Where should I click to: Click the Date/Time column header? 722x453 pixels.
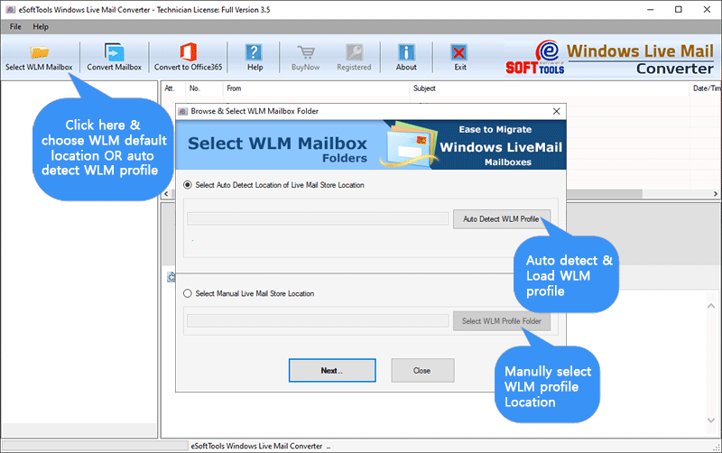pos(706,88)
